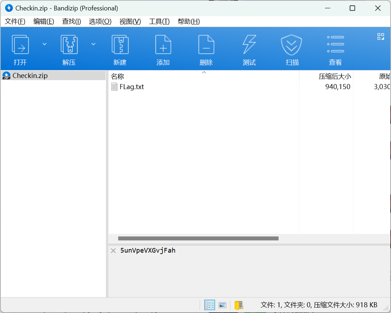The width and height of the screenshot is (391, 313).
Task: Open the 帮助(H) menu
Action: 188,22
